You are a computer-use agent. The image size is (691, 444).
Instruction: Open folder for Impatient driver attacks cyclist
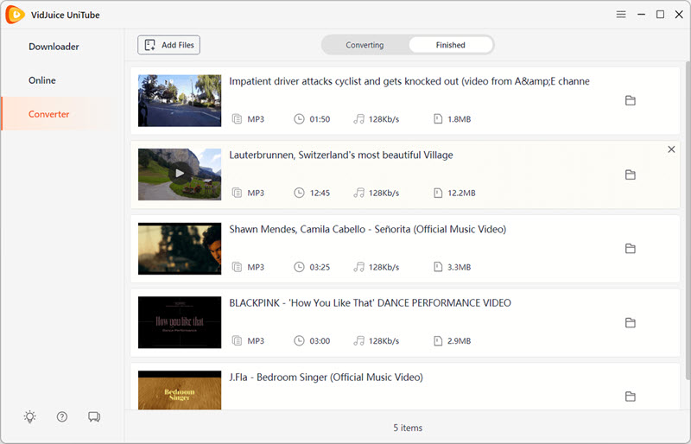tap(631, 100)
